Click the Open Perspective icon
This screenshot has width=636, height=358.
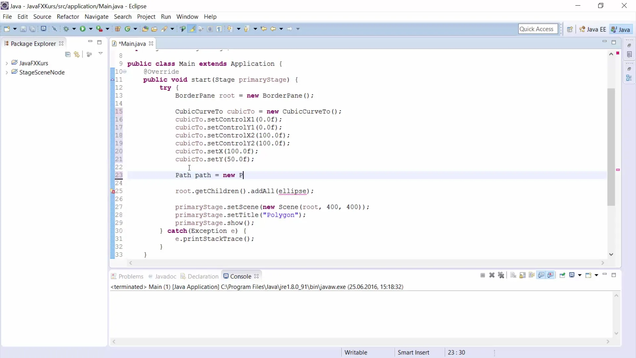(x=570, y=29)
